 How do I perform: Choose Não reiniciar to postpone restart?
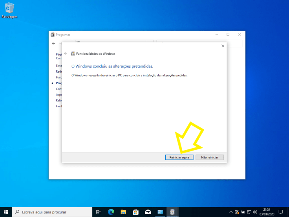coord(210,157)
